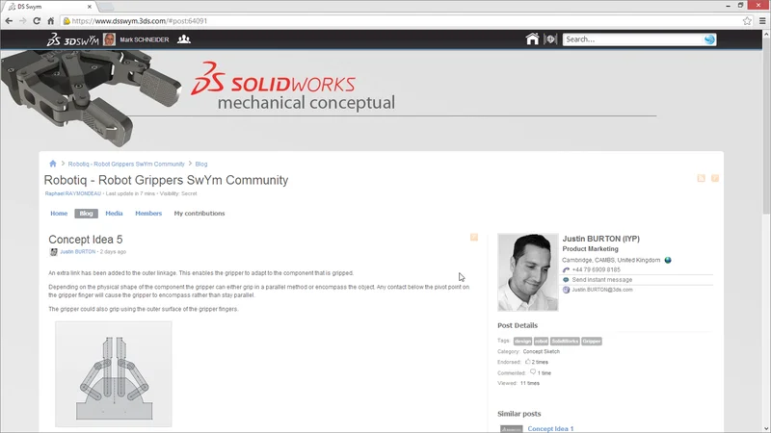Screen dimensions: 771x433
Task: Click the orange icon right of RSS
Action: point(715,178)
